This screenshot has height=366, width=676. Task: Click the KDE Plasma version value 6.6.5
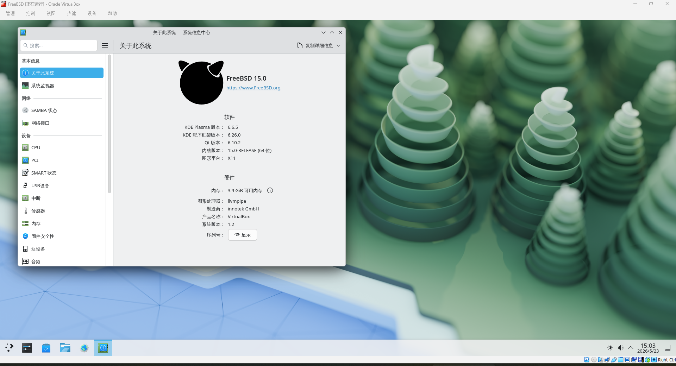[x=233, y=127]
